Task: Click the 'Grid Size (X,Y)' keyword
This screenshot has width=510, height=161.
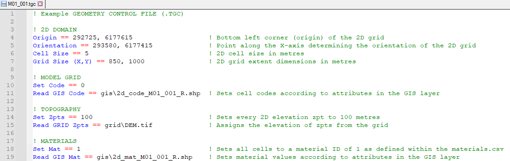Action: [63, 61]
